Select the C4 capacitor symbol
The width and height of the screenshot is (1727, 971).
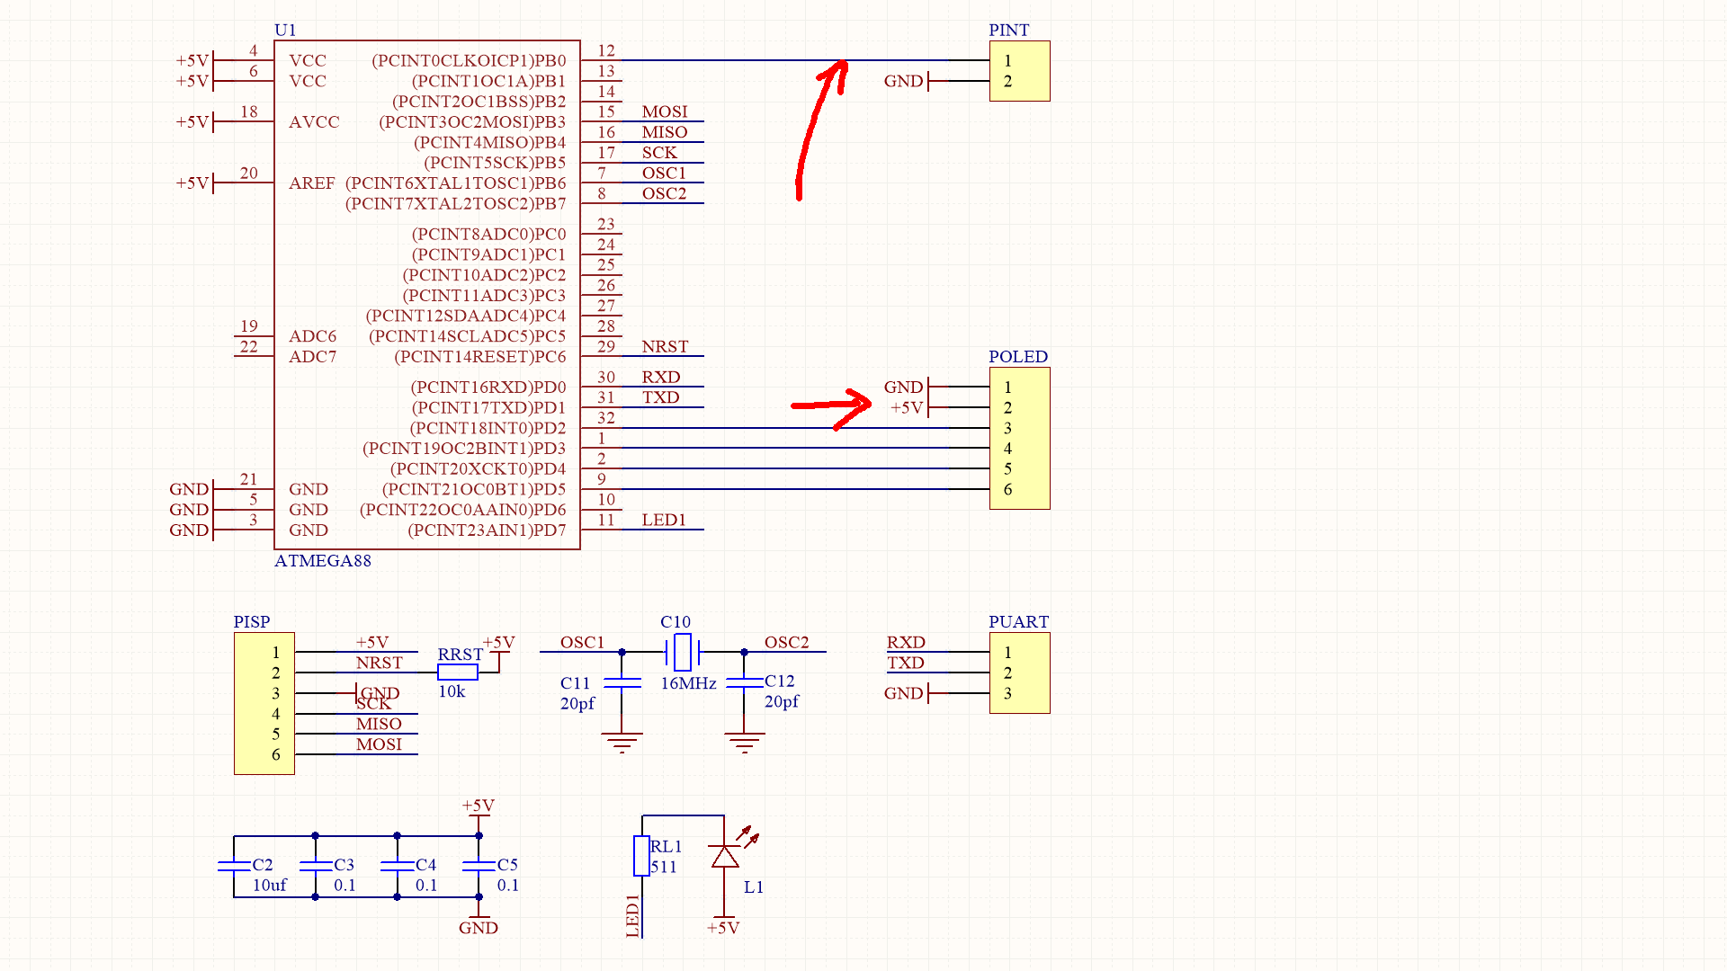pos(397,866)
